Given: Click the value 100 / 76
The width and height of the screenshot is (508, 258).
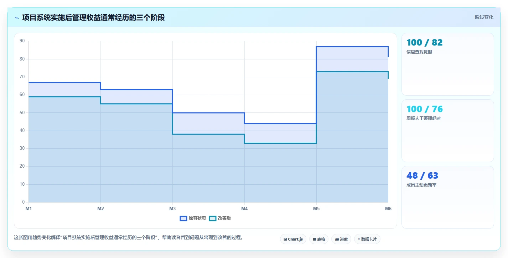Looking at the screenshot, I should tap(424, 109).
